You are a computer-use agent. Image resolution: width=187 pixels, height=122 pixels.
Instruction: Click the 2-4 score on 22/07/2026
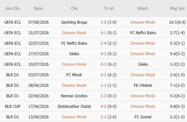103,43
